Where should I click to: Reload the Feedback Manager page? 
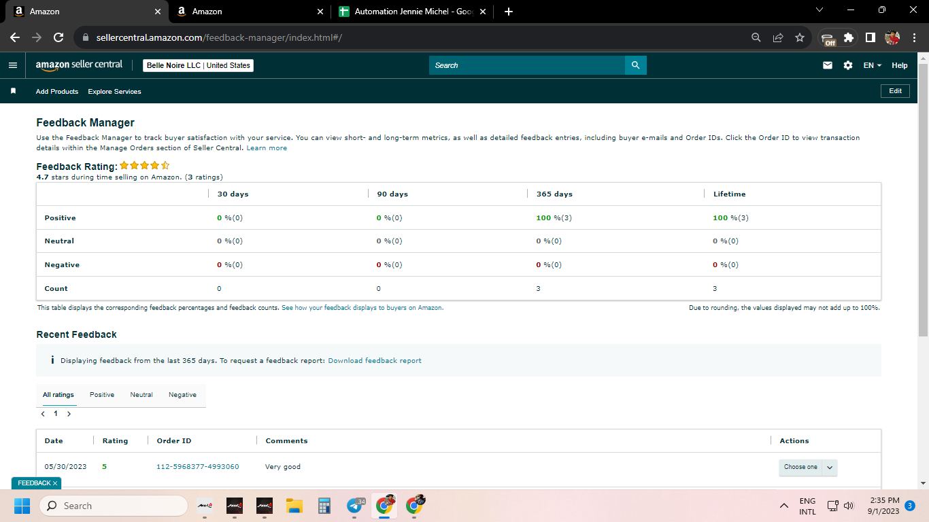[x=58, y=37]
